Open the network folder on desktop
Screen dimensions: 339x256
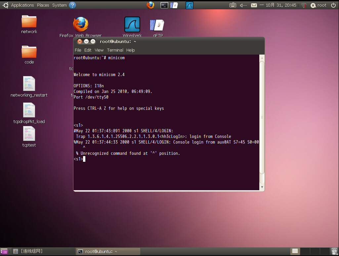pyautogui.click(x=29, y=22)
